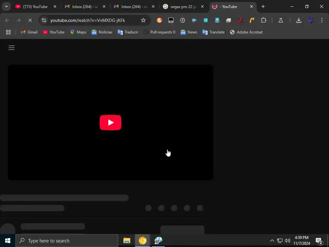The width and height of the screenshot is (329, 247).
Task: Go back to the previous page
Action: click(x=7, y=20)
